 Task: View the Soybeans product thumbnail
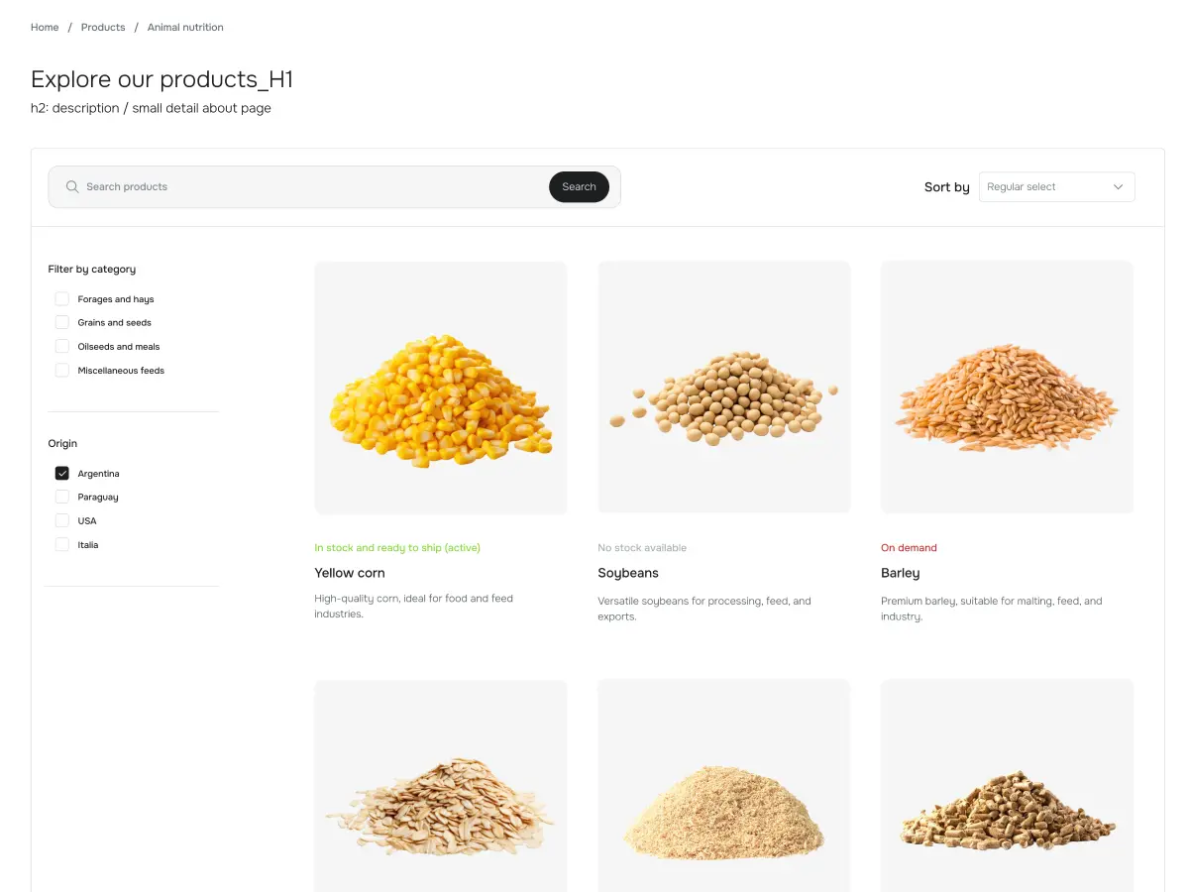coord(724,388)
